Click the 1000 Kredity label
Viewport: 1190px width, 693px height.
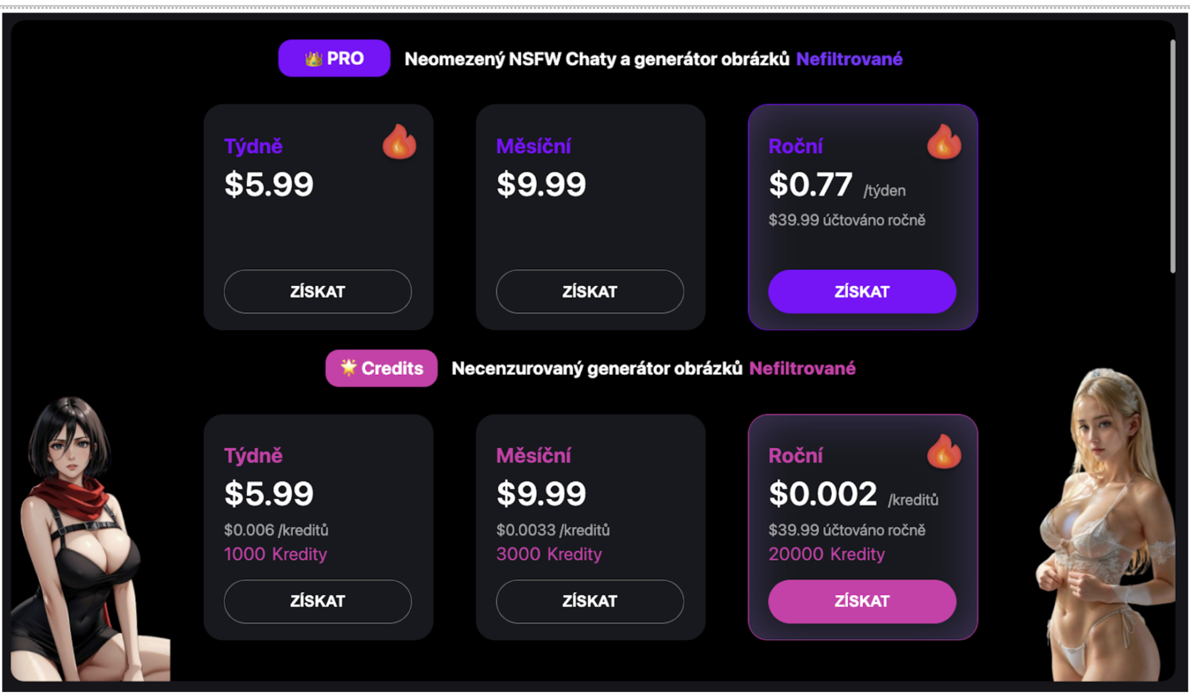click(x=275, y=554)
